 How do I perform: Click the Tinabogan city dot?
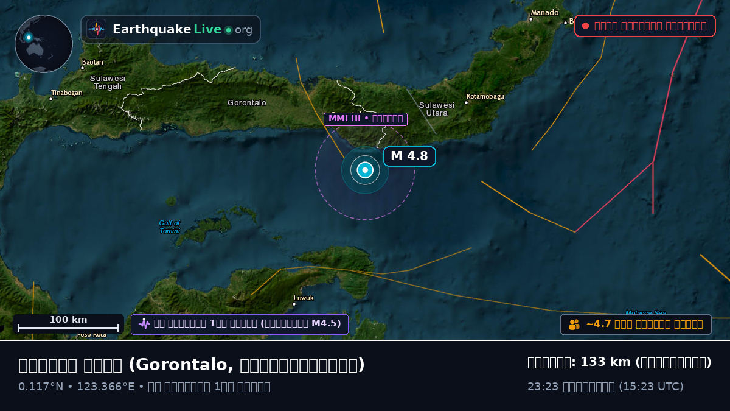(51, 99)
